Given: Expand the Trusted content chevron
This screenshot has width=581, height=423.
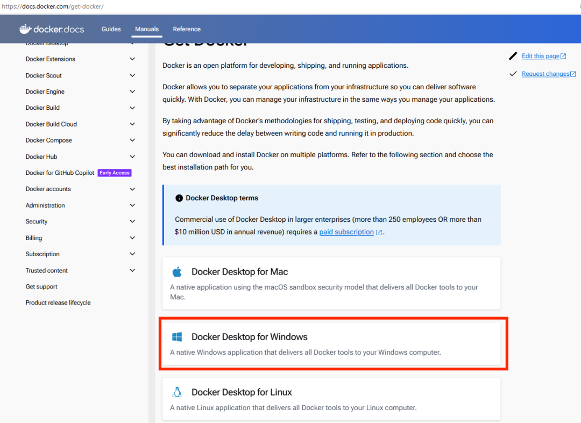Looking at the screenshot, I should (x=132, y=270).
